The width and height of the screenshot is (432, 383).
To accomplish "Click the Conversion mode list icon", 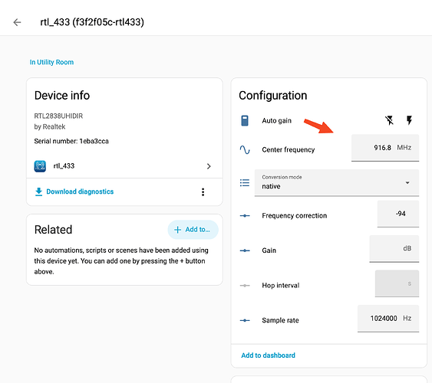I will tap(245, 183).
